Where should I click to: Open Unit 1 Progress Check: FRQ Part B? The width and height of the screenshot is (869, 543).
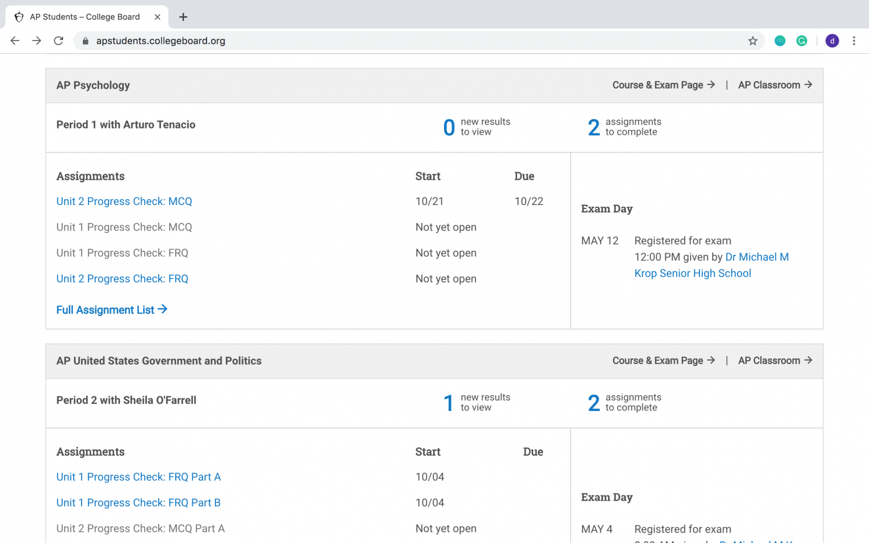click(138, 503)
